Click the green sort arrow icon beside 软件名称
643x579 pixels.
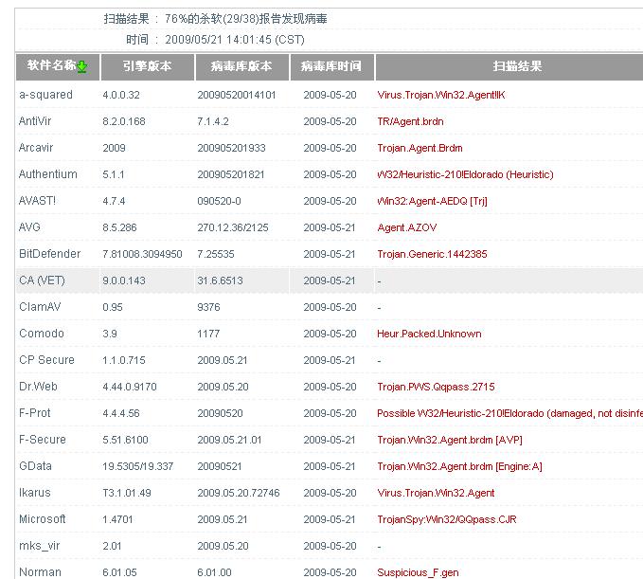pos(82,66)
